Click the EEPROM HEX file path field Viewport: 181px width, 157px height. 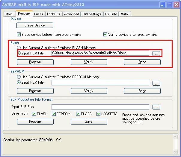100,83
